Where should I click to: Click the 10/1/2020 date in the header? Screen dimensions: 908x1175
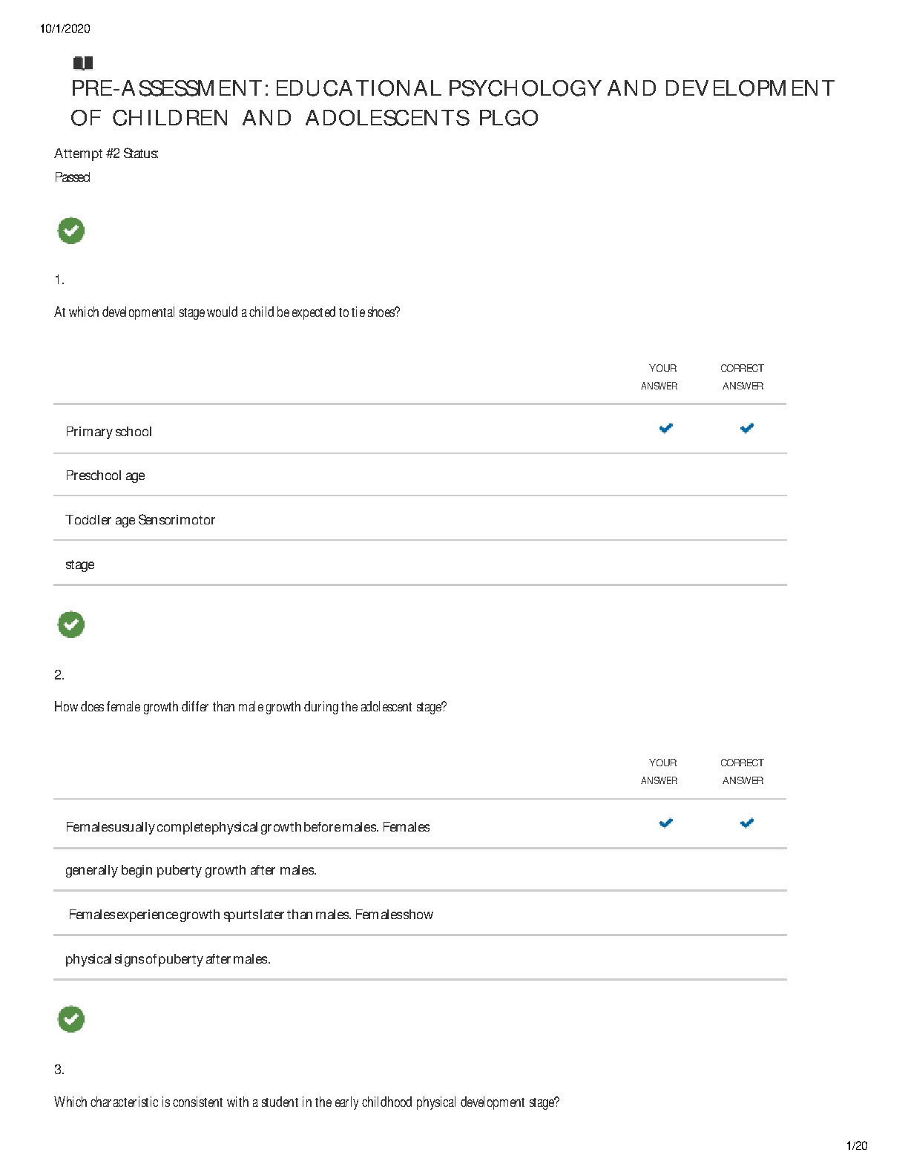coord(65,29)
